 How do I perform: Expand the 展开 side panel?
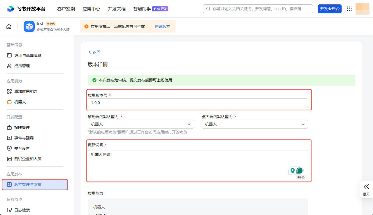coord(366,190)
